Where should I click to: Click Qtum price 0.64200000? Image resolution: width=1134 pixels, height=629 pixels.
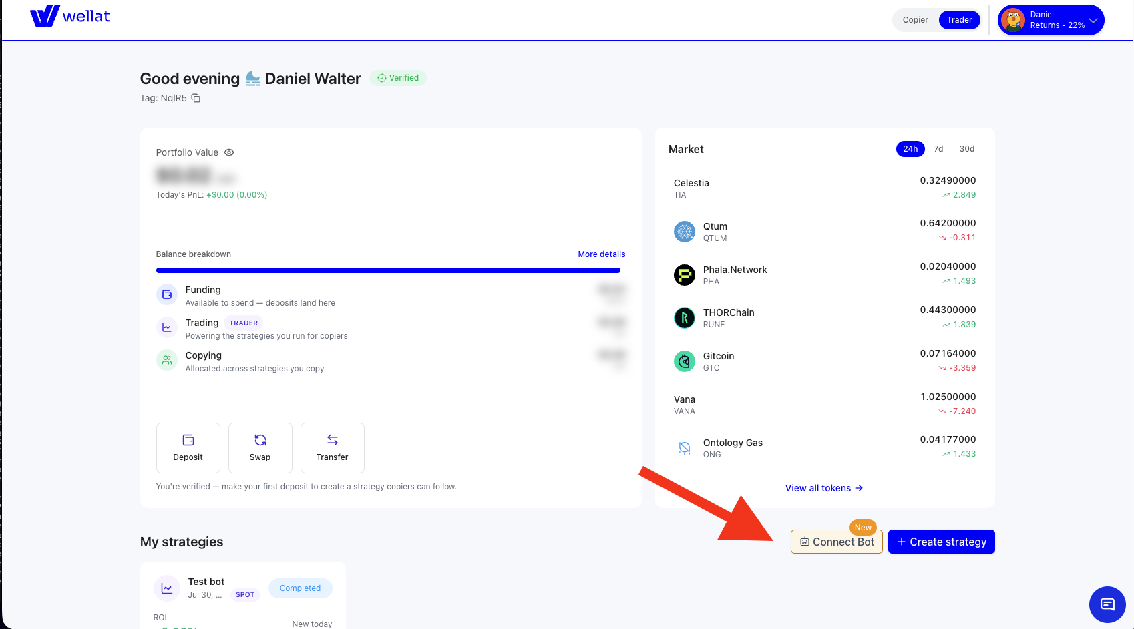point(948,223)
